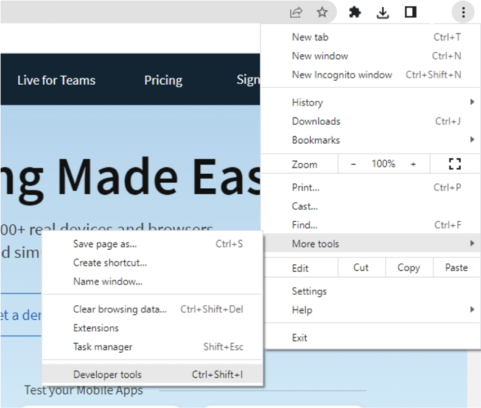Increase zoom with plus button
481x408 pixels.
tap(413, 164)
